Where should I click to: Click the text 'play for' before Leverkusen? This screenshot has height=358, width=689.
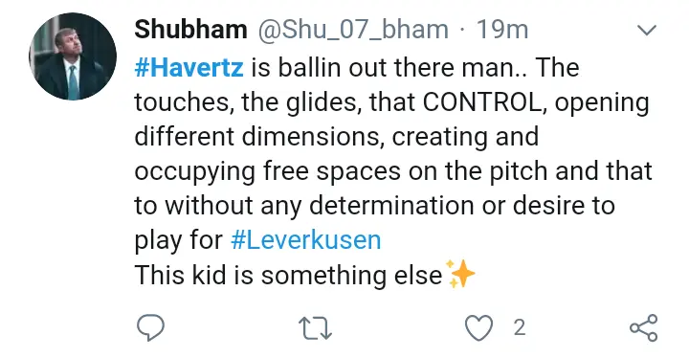tap(178, 240)
